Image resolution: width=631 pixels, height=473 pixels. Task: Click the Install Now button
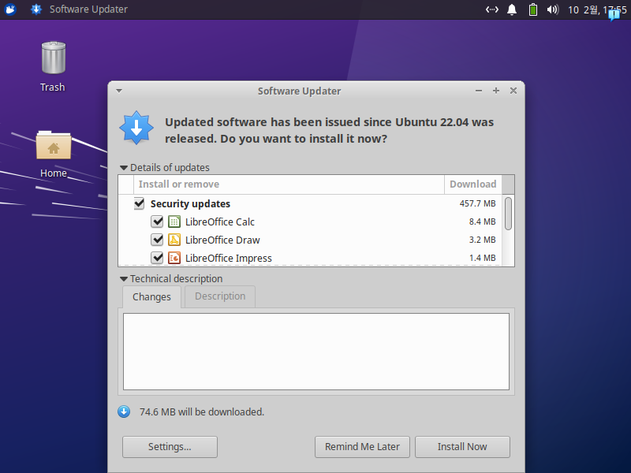[462, 447]
